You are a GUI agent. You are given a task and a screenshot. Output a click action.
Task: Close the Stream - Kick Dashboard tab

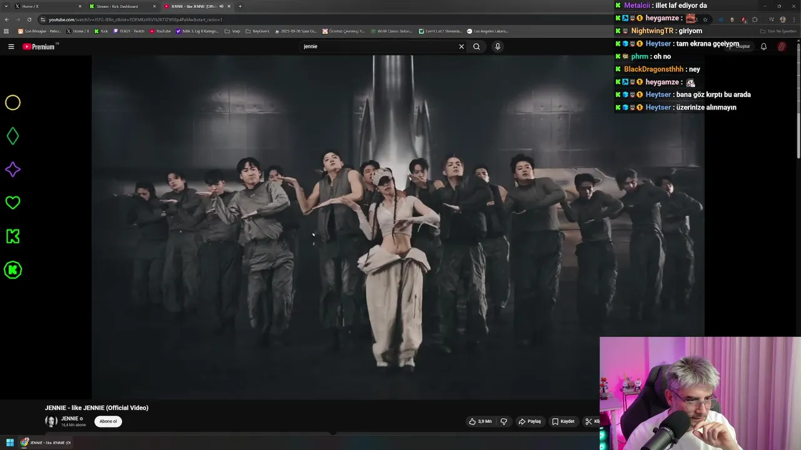point(155,6)
